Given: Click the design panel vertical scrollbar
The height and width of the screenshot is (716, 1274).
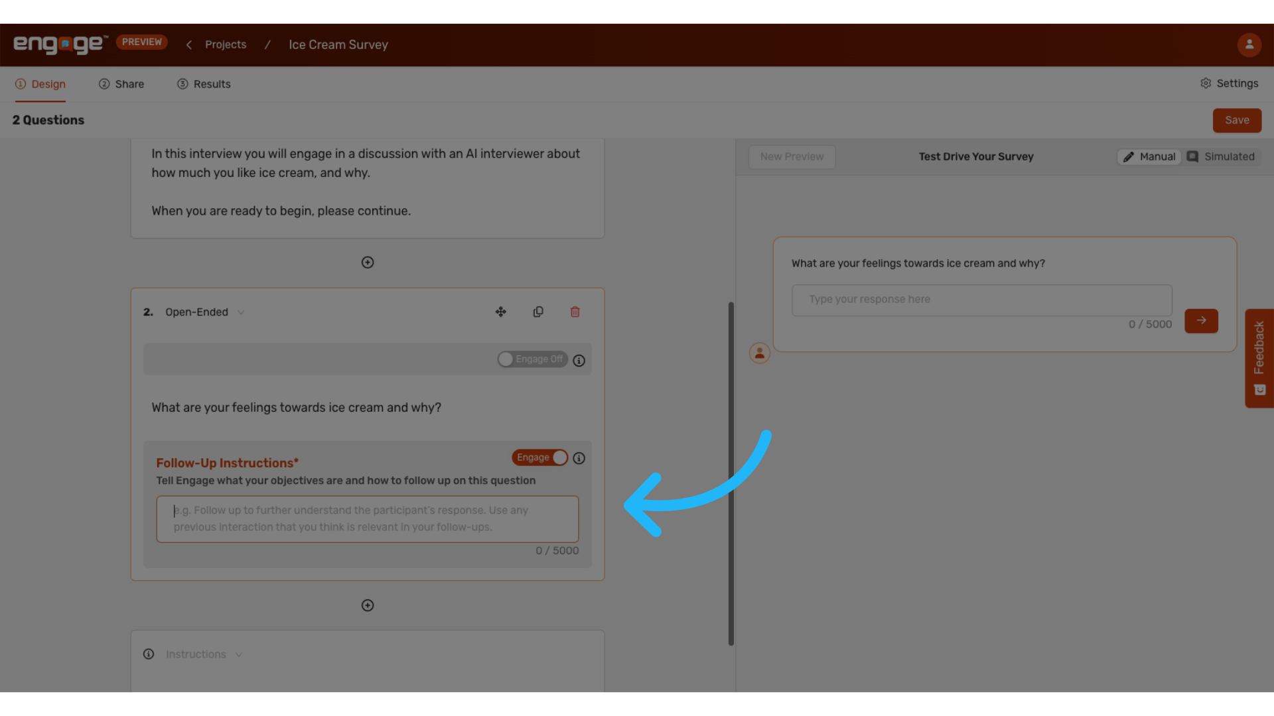Looking at the screenshot, I should click(731, 473).
